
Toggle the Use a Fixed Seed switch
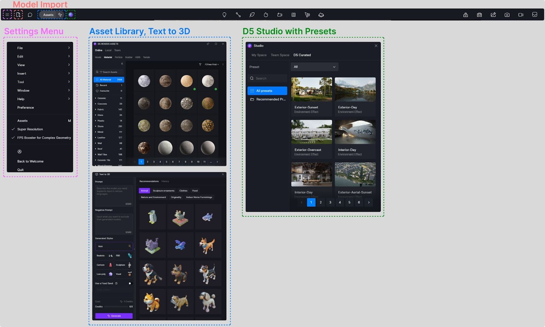point(129,283)
